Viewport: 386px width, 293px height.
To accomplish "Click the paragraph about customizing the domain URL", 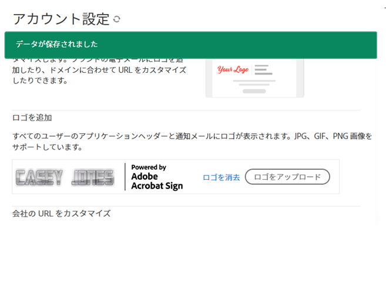I will 99,70.
